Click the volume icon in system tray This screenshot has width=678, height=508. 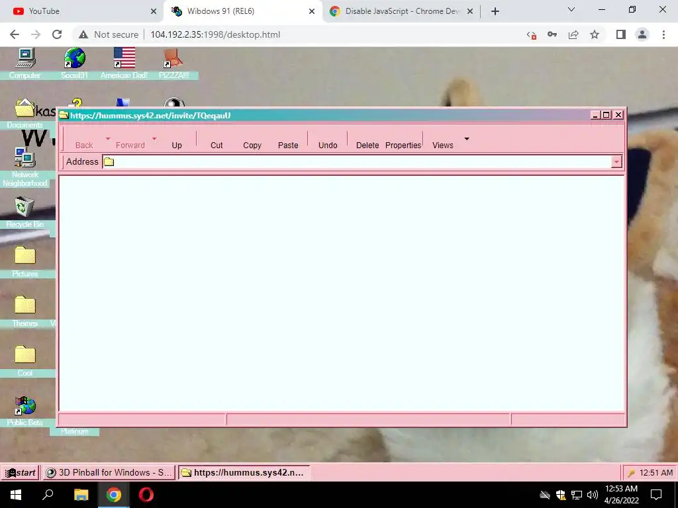pos(593,495)
